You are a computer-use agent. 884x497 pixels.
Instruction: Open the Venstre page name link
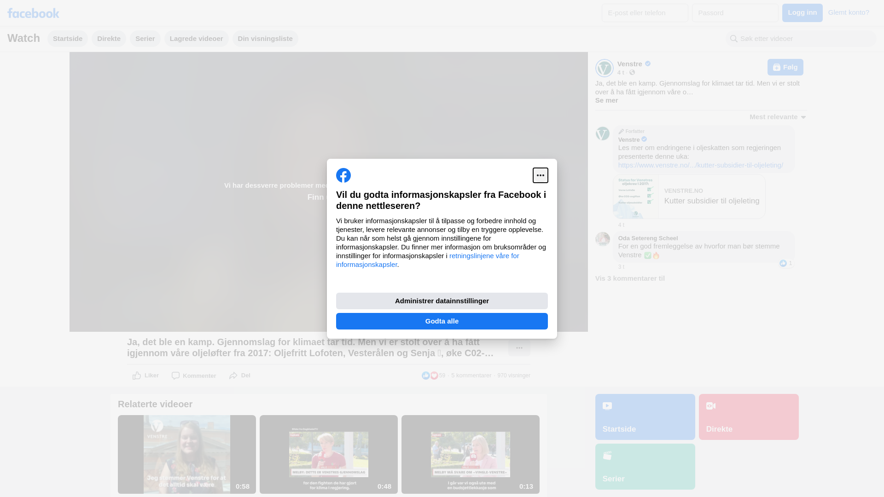(629, 64)
